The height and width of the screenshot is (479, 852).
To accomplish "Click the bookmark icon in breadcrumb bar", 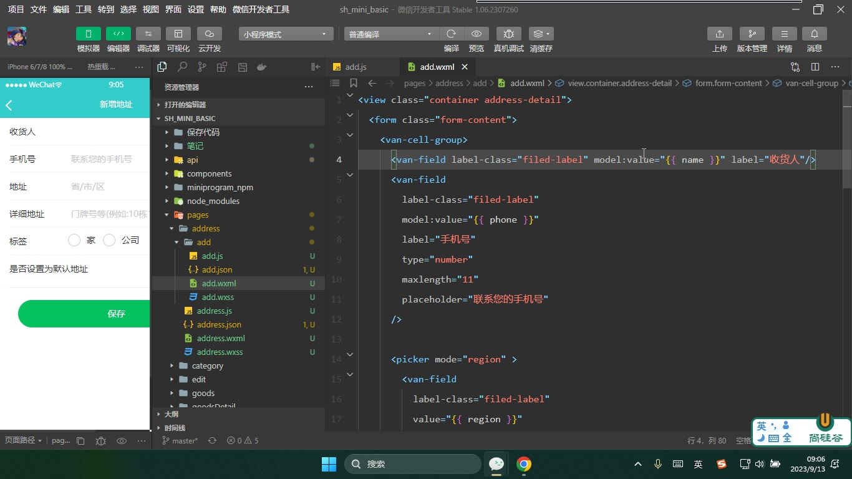I will [354, 83].
